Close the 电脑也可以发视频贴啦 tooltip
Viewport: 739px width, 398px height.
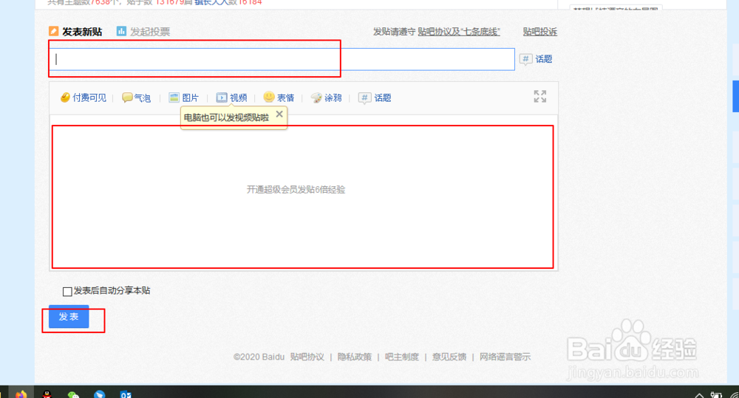(279, 114)
